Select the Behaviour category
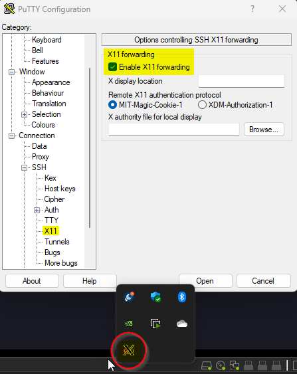Screen dimensions: 297x374 [x=48, y=93]
